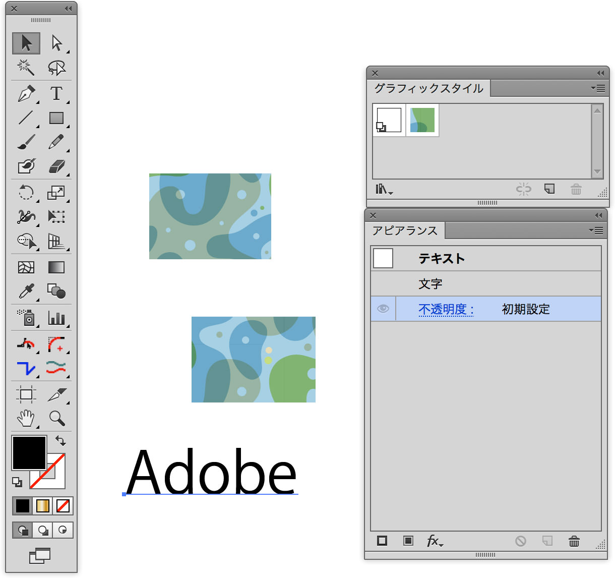The image size is (615, 578).
Task: Select the Perspective Grid tool
Action: [56, 241]
